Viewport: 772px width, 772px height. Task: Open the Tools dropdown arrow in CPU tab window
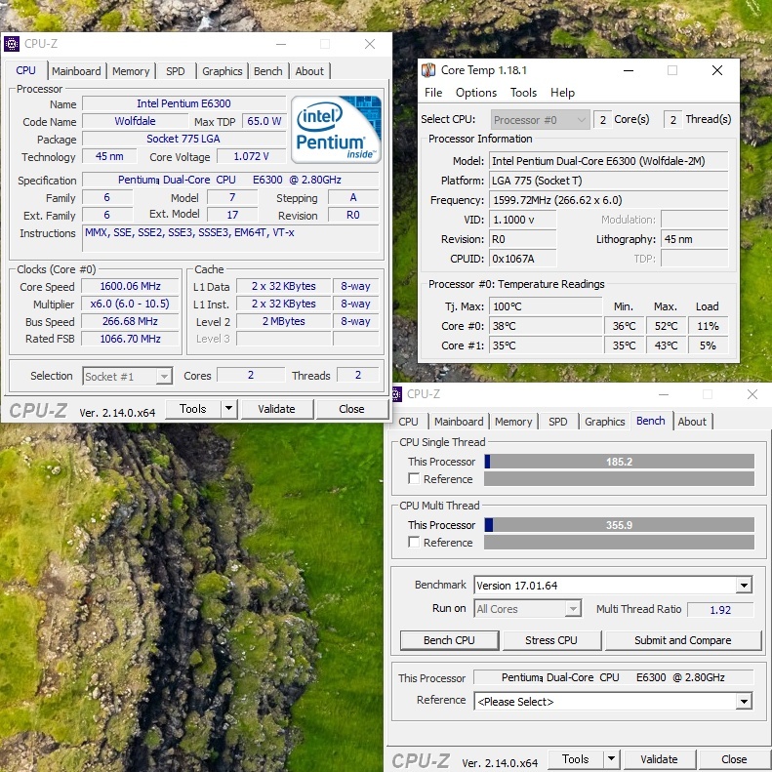(228, 409)
